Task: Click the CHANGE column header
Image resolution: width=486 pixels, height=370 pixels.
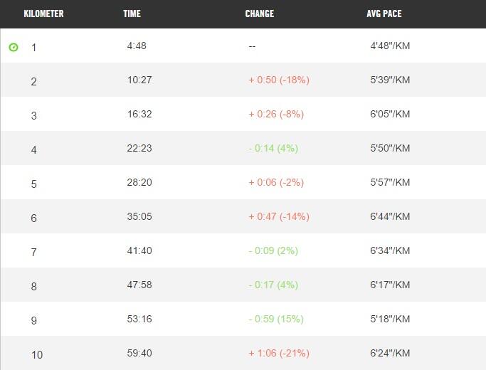Action: tap(259, 14)
